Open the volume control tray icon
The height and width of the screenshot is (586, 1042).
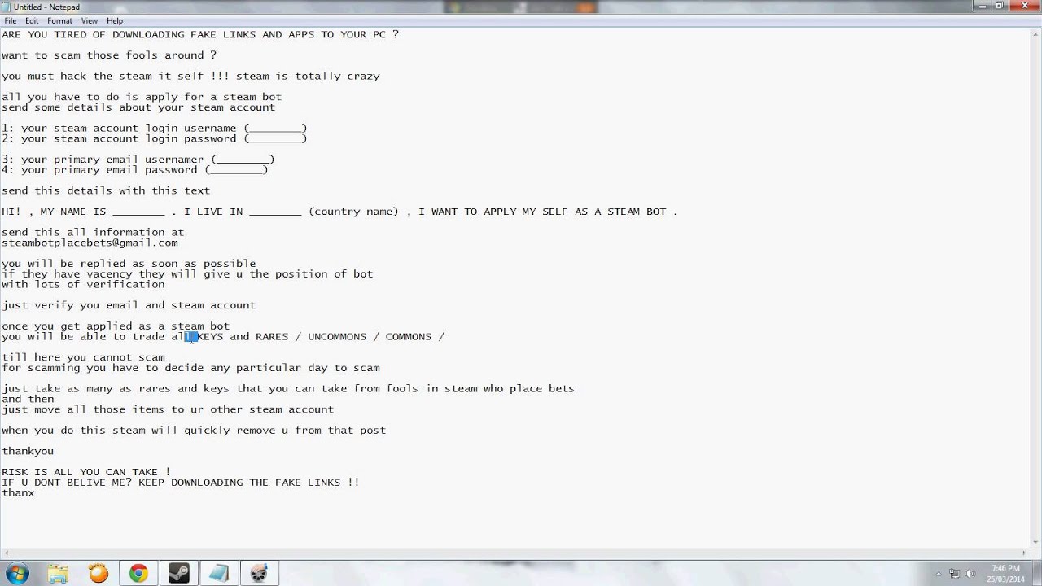971,574
